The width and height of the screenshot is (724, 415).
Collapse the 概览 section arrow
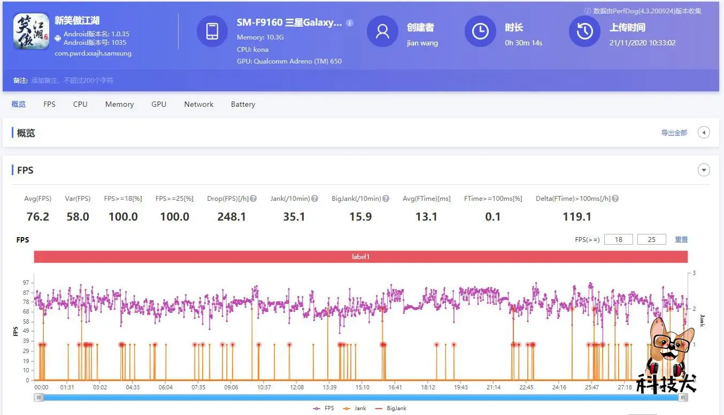pos(704,132)
